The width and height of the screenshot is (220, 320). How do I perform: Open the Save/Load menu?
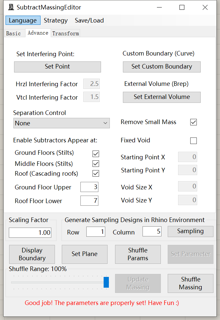pyautogui.click(x=89, y=20)
